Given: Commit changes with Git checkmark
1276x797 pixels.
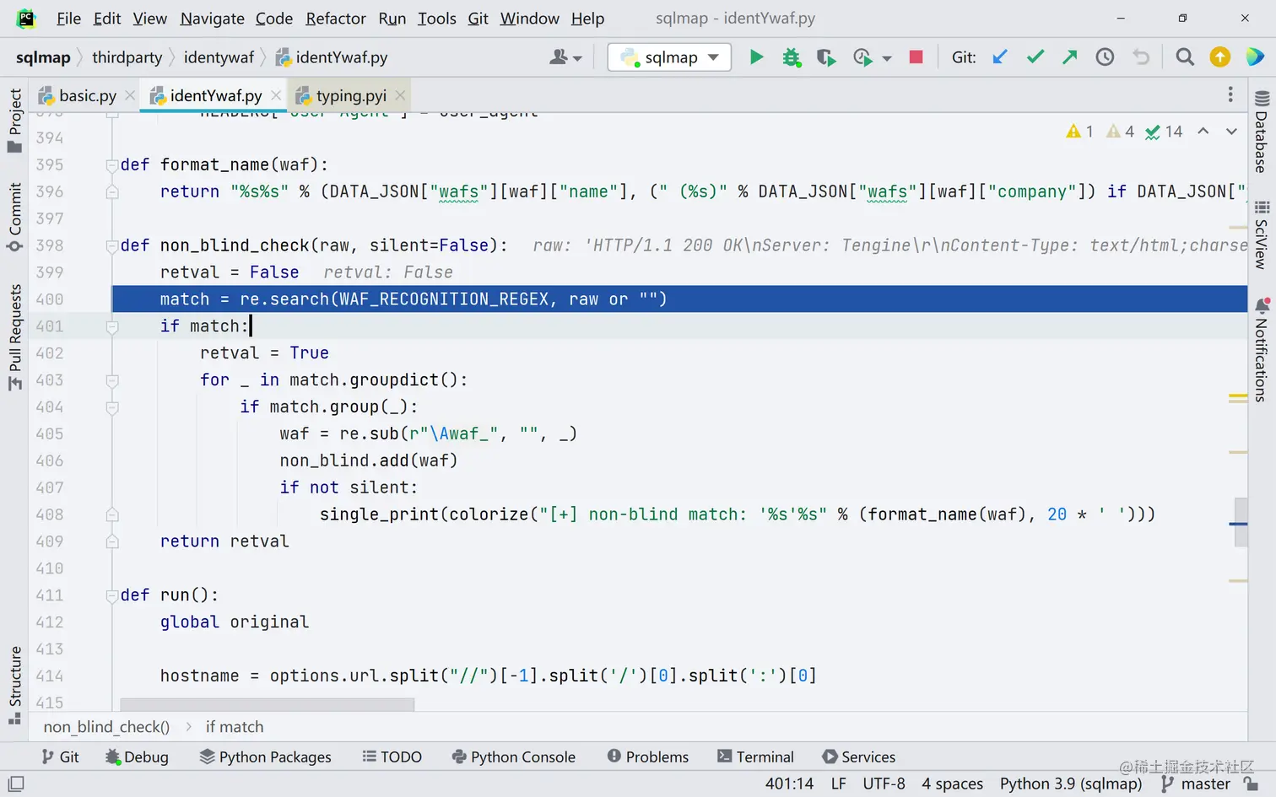Looking at the screenshot, I should click(1035, 57).
